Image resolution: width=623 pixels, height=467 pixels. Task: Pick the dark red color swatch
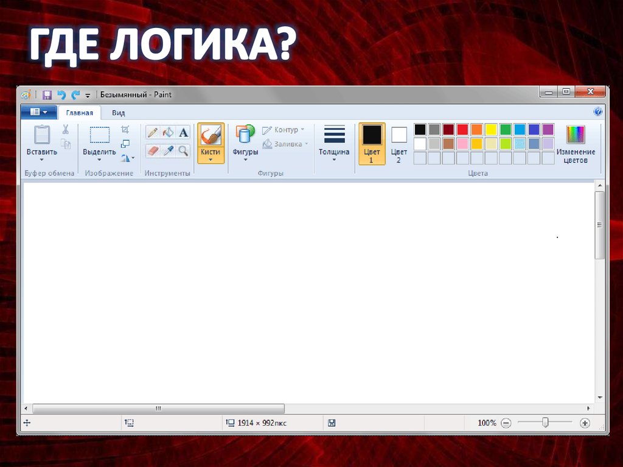pos(448,129)
